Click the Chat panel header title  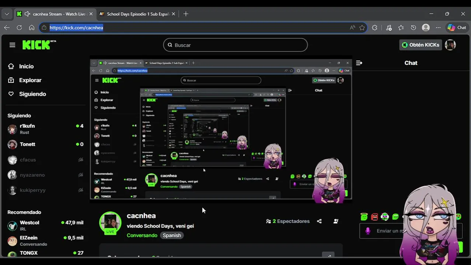(x=411, y=63)
